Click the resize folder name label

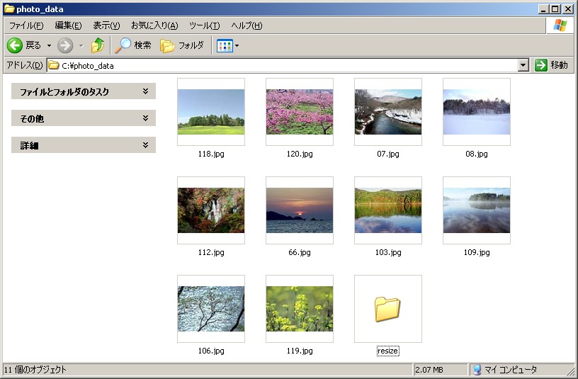click(387, 351)
